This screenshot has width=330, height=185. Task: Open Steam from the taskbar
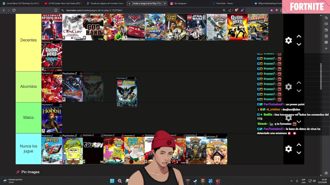[195, 181]
